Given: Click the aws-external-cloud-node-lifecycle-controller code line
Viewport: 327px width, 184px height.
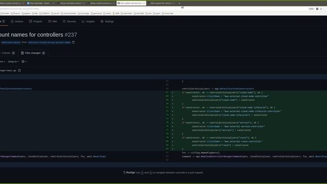Looking at the screenshot, I should click(x=237, y=111).
